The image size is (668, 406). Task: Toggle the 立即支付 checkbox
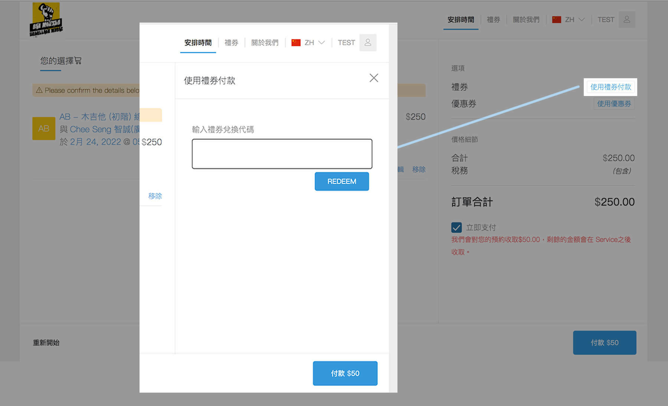pos(456,227)
